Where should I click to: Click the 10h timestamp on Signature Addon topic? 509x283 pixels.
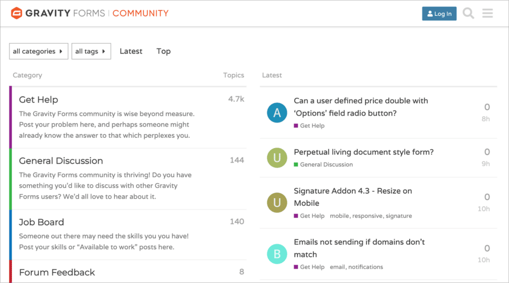point(484,209)
